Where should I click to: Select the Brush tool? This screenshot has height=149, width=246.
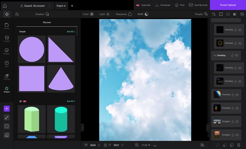pyautogui.click(x=7, y=117)
